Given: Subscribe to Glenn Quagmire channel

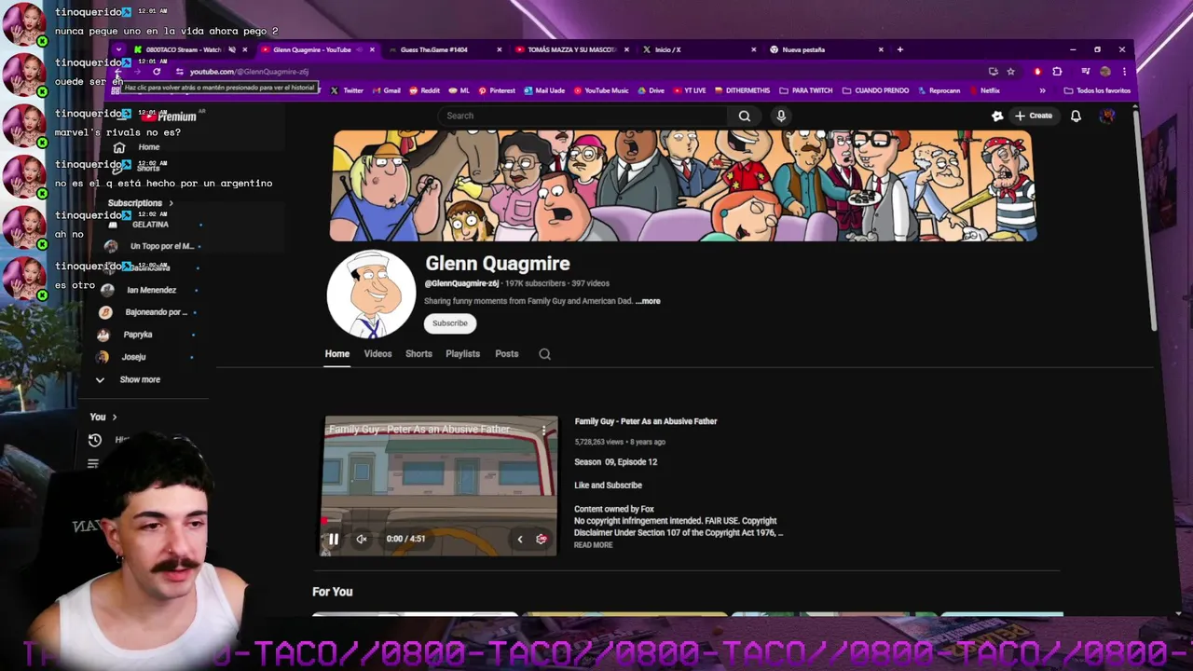Looking at the screenshot, I should (449, 323).
